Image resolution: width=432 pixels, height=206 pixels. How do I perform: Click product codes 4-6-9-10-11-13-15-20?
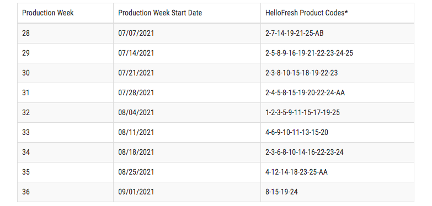tap(297, 132)
